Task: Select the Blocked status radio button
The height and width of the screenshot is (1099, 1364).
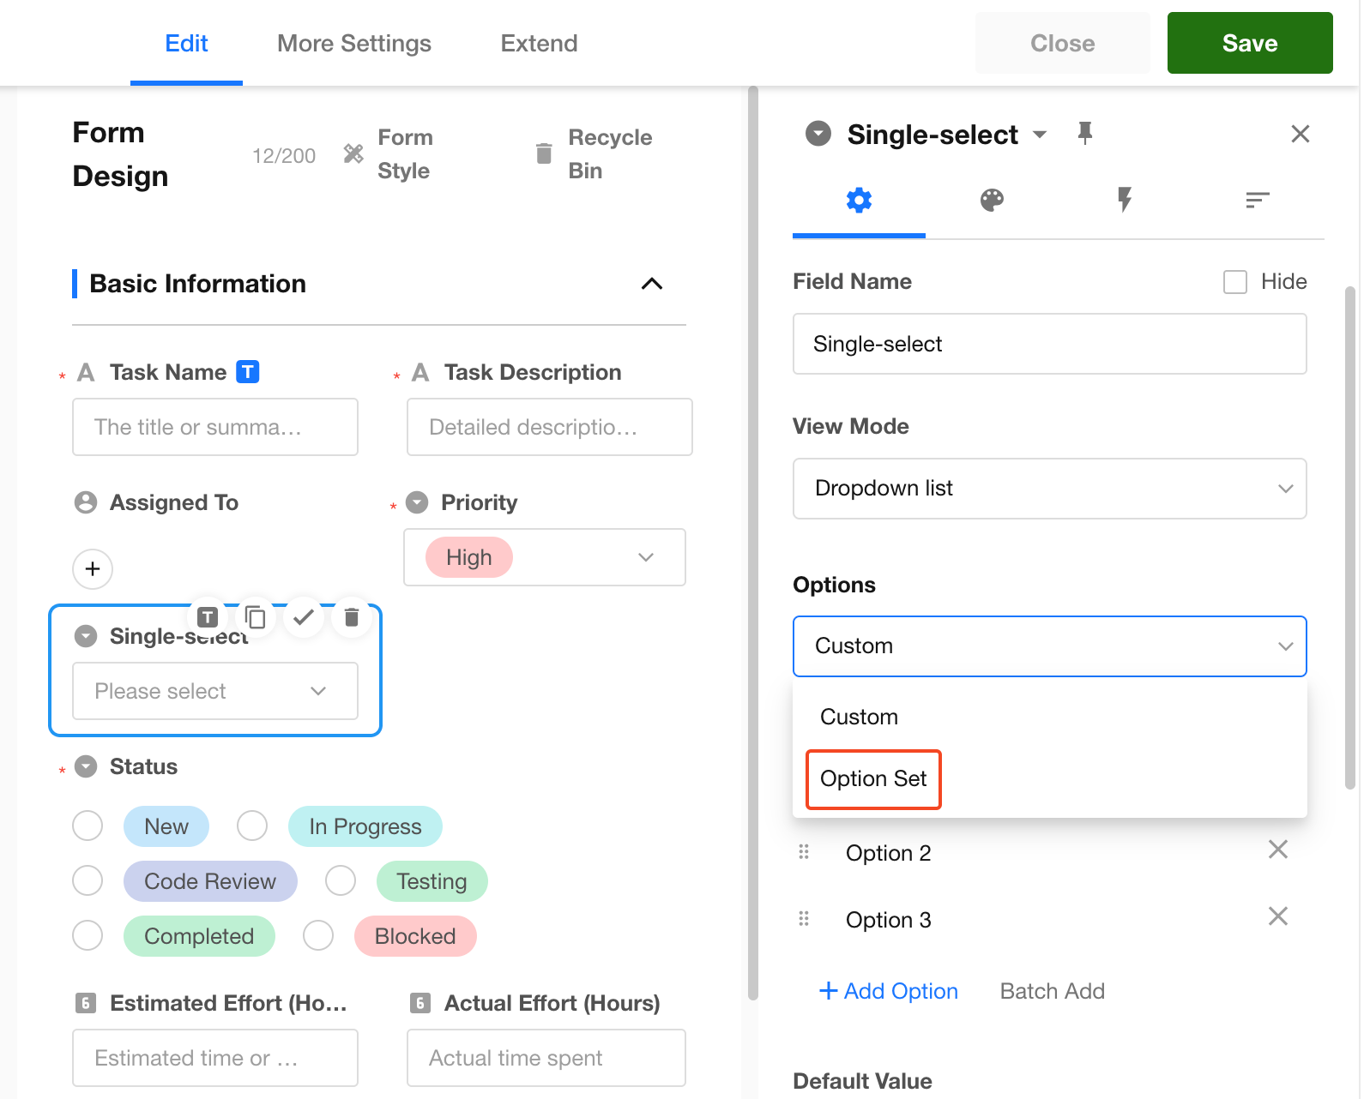Action: [x=318, y=936]
